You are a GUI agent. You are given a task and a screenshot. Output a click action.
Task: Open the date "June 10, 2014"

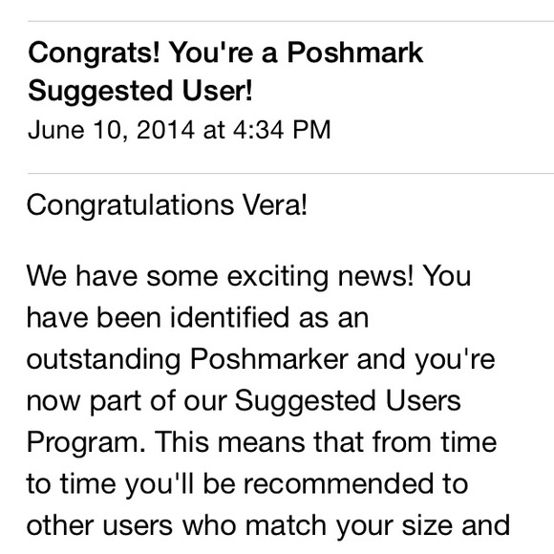coord(111,130)
